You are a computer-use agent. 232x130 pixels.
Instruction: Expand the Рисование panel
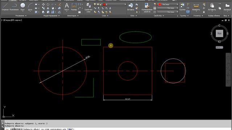point(21,16)
